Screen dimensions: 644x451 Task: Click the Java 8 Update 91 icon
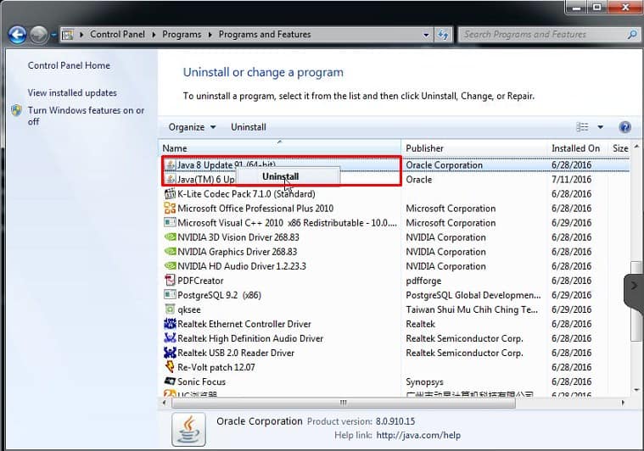tap(170, 165)
